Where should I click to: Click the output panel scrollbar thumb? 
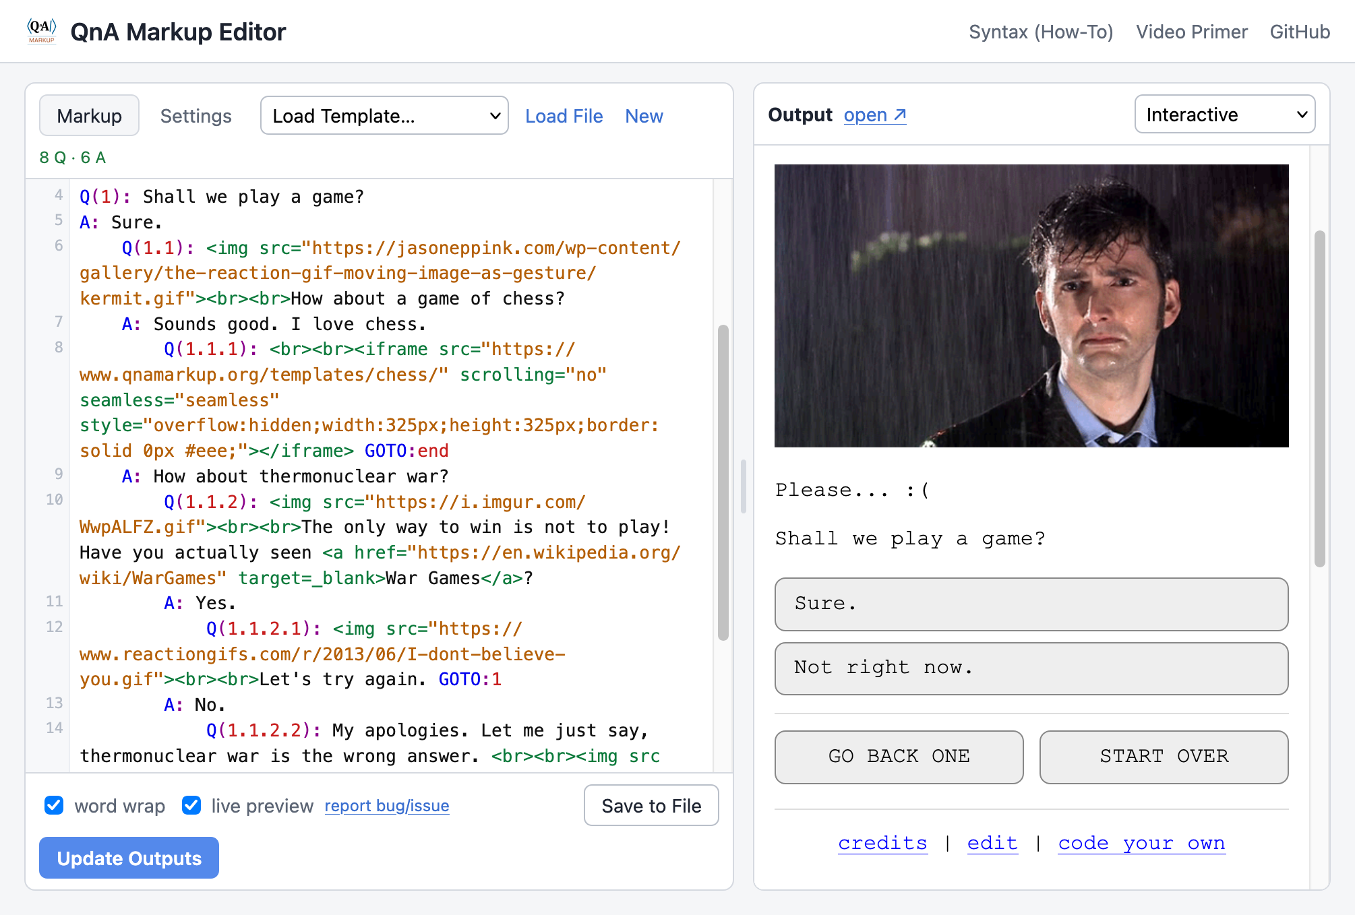click(1320, 399)
